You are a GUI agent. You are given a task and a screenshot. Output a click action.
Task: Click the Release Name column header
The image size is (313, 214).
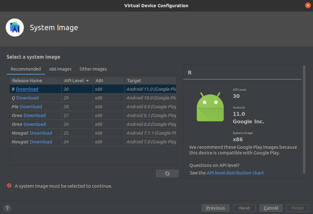point(27,81)
